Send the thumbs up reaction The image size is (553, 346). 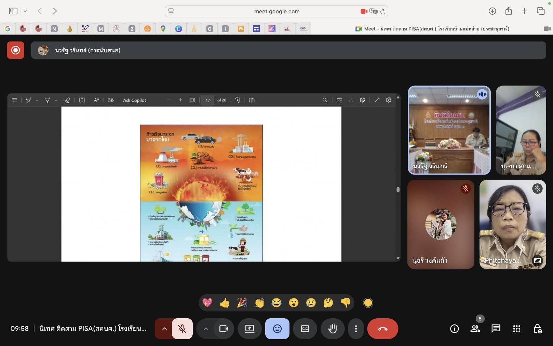[x=225, y=303]
